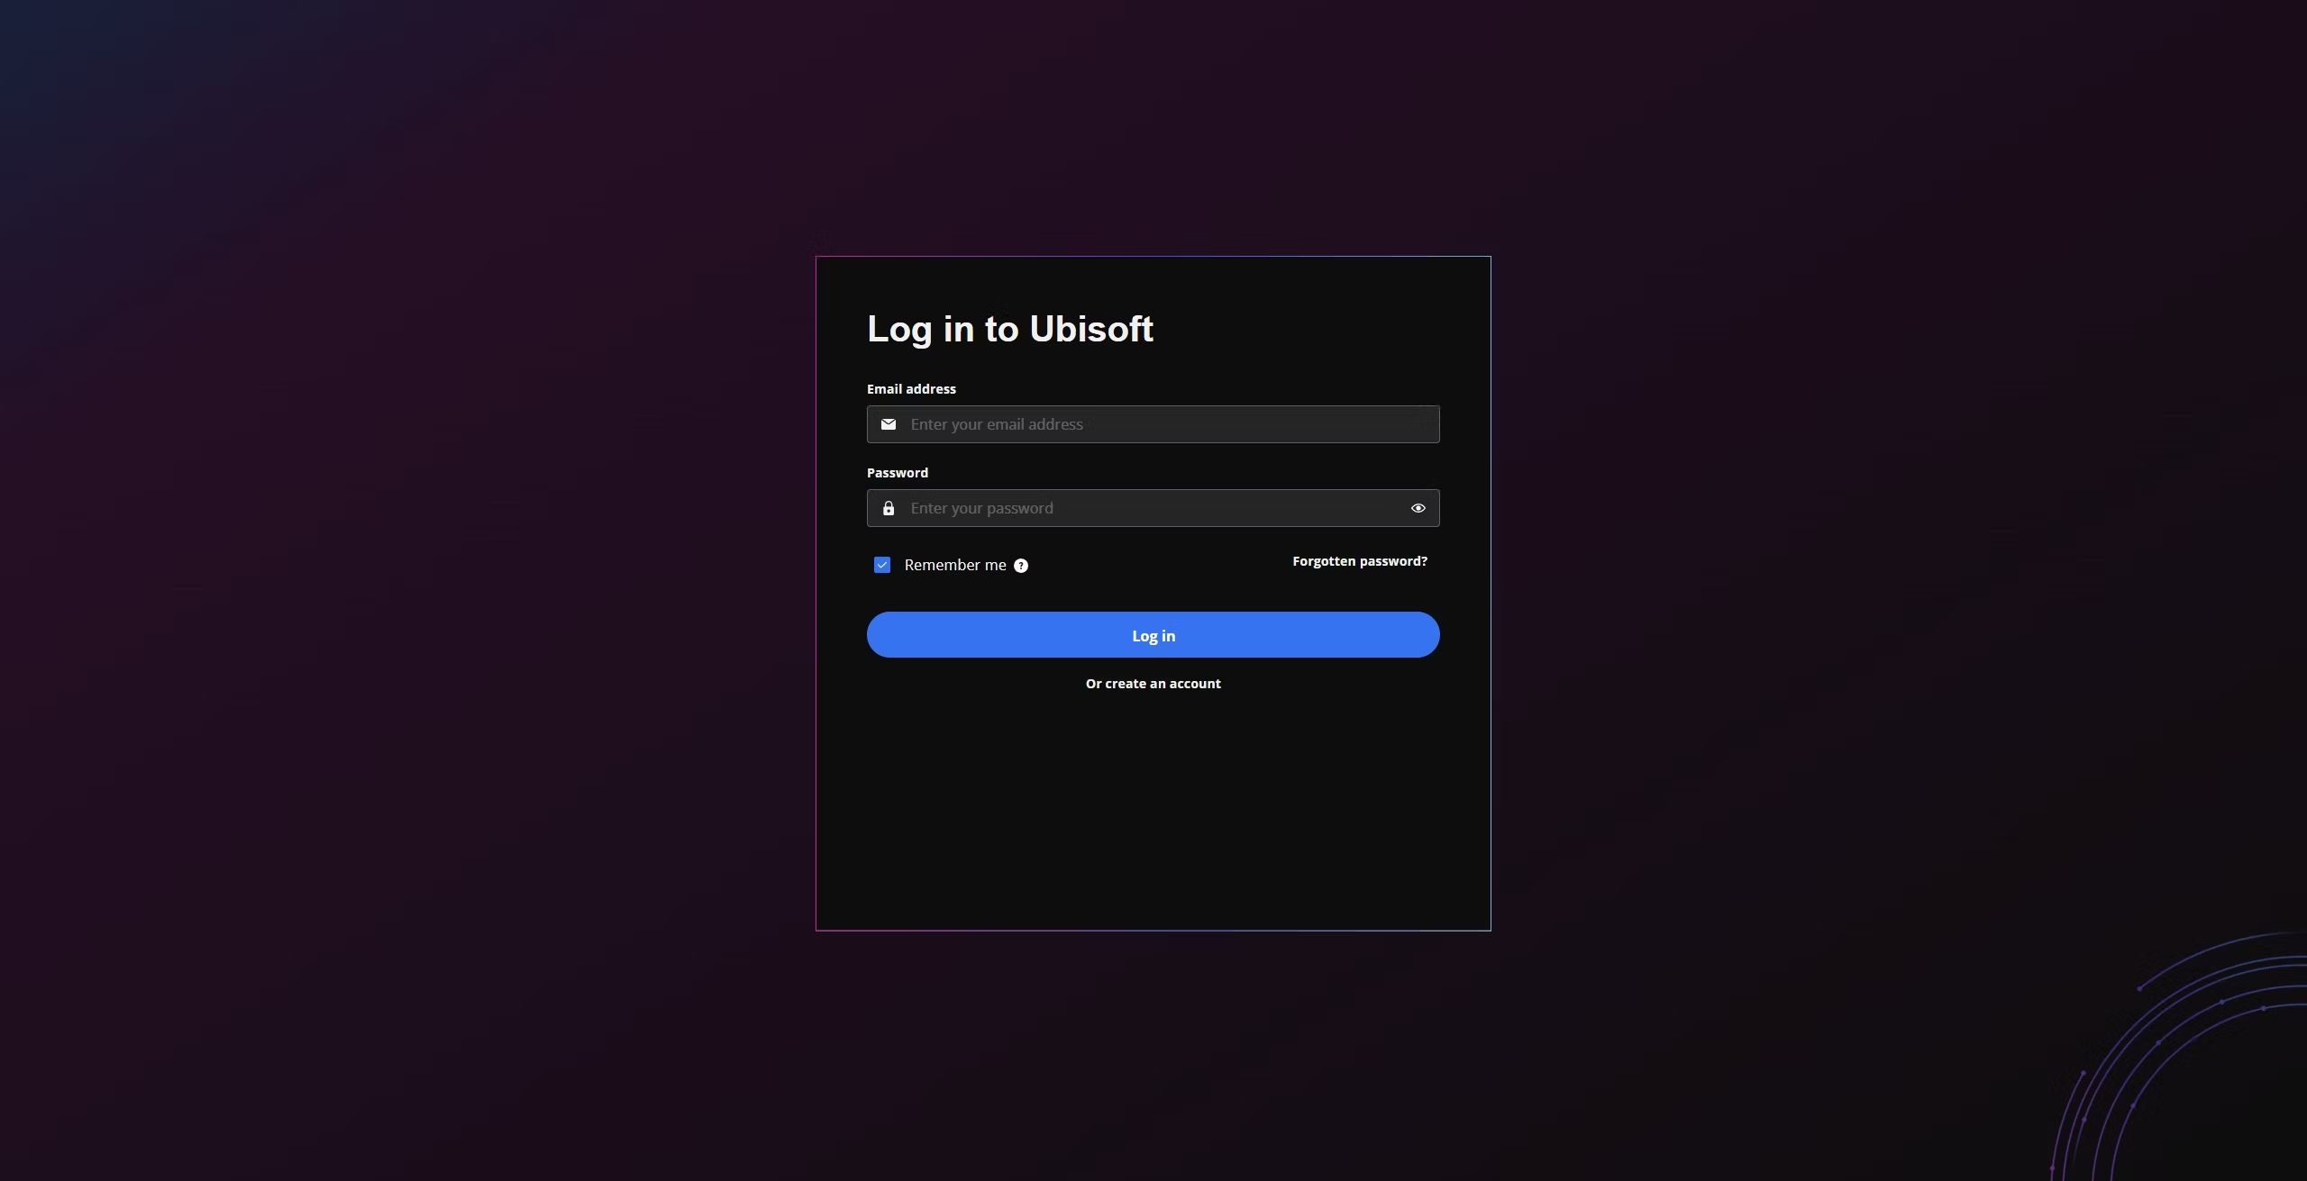Click the Log in button
The image size is (2307, 1181).
[1153, 634]
